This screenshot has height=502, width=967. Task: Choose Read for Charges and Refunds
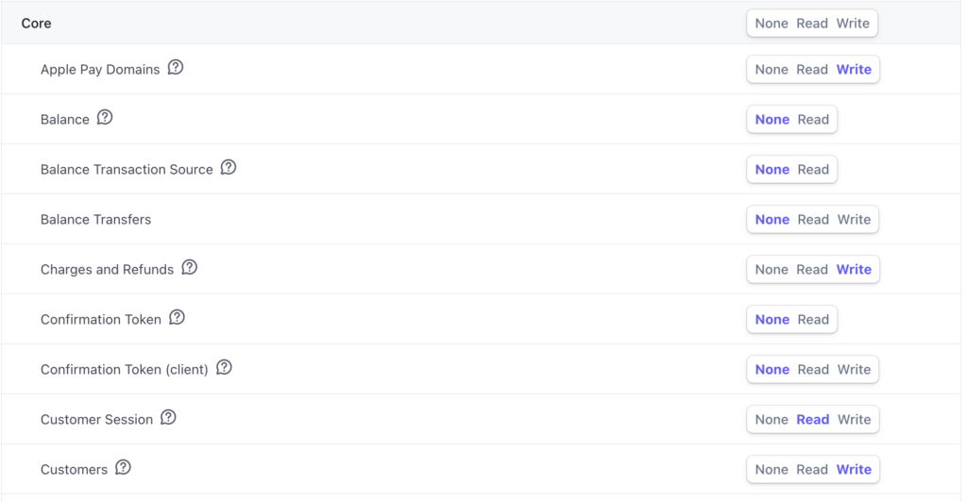click(812, 270)
